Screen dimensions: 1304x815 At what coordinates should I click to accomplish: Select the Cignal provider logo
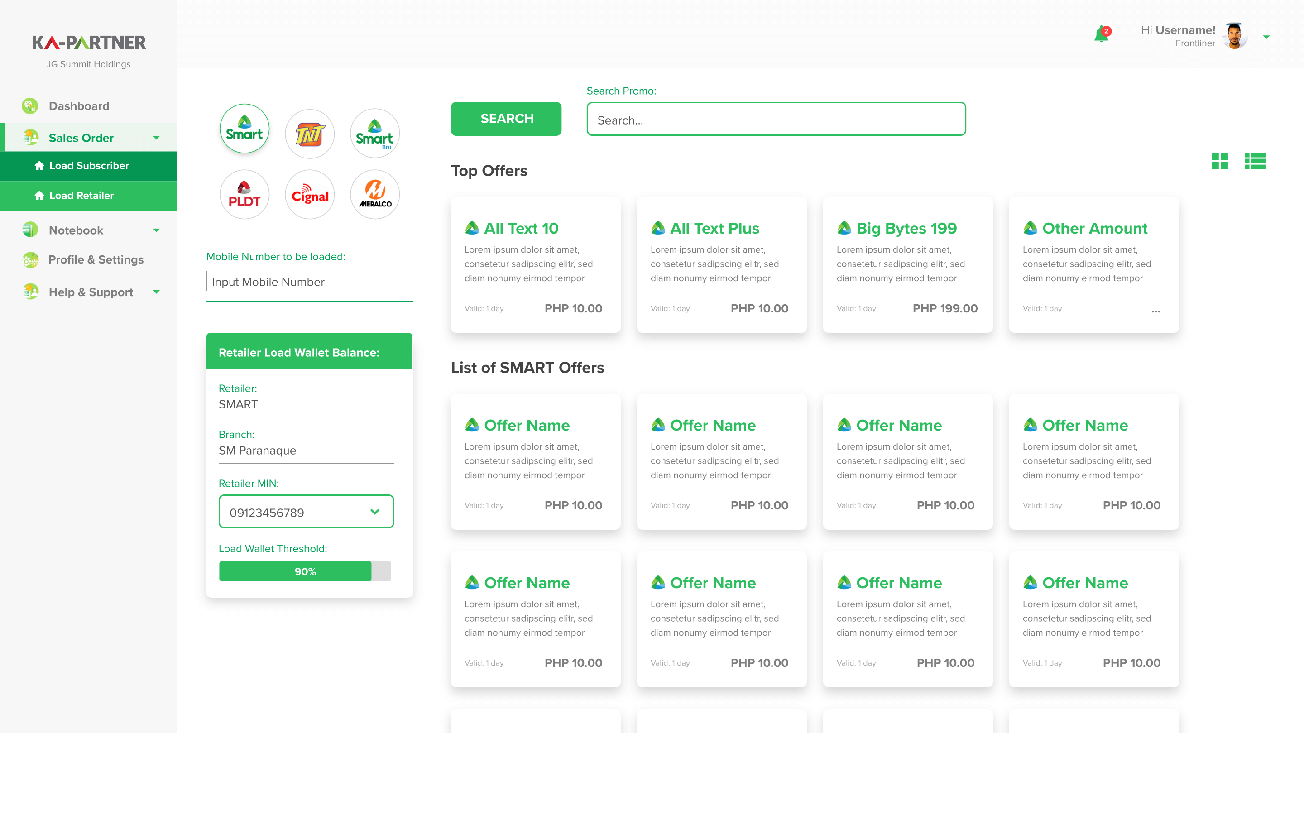(309, 195)
